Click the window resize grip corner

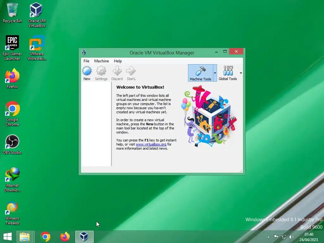(x=241, y=171)
